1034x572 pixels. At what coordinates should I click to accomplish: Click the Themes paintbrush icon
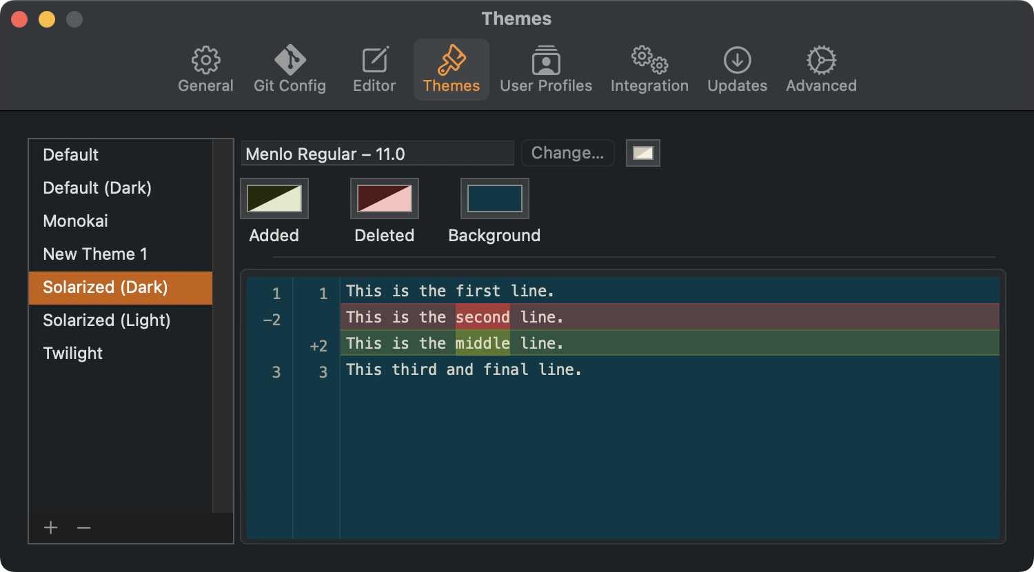click(x=451, y=68)
